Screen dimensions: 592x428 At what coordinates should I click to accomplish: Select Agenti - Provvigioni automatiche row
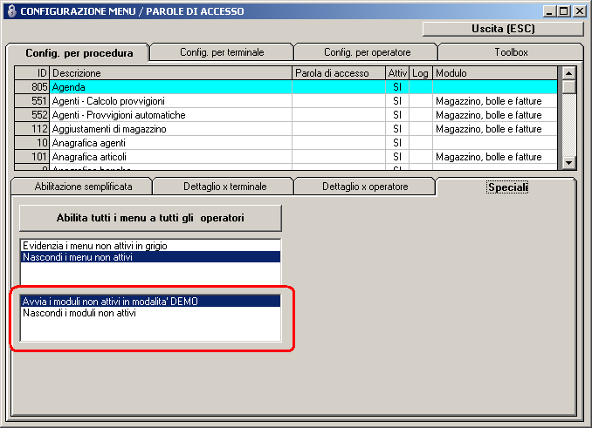coord(286,115)
